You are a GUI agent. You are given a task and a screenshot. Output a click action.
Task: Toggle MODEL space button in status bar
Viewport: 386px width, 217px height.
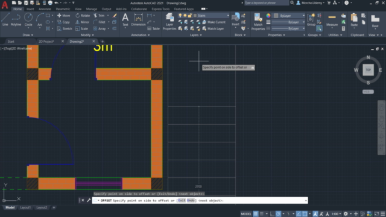click(246, 214)
